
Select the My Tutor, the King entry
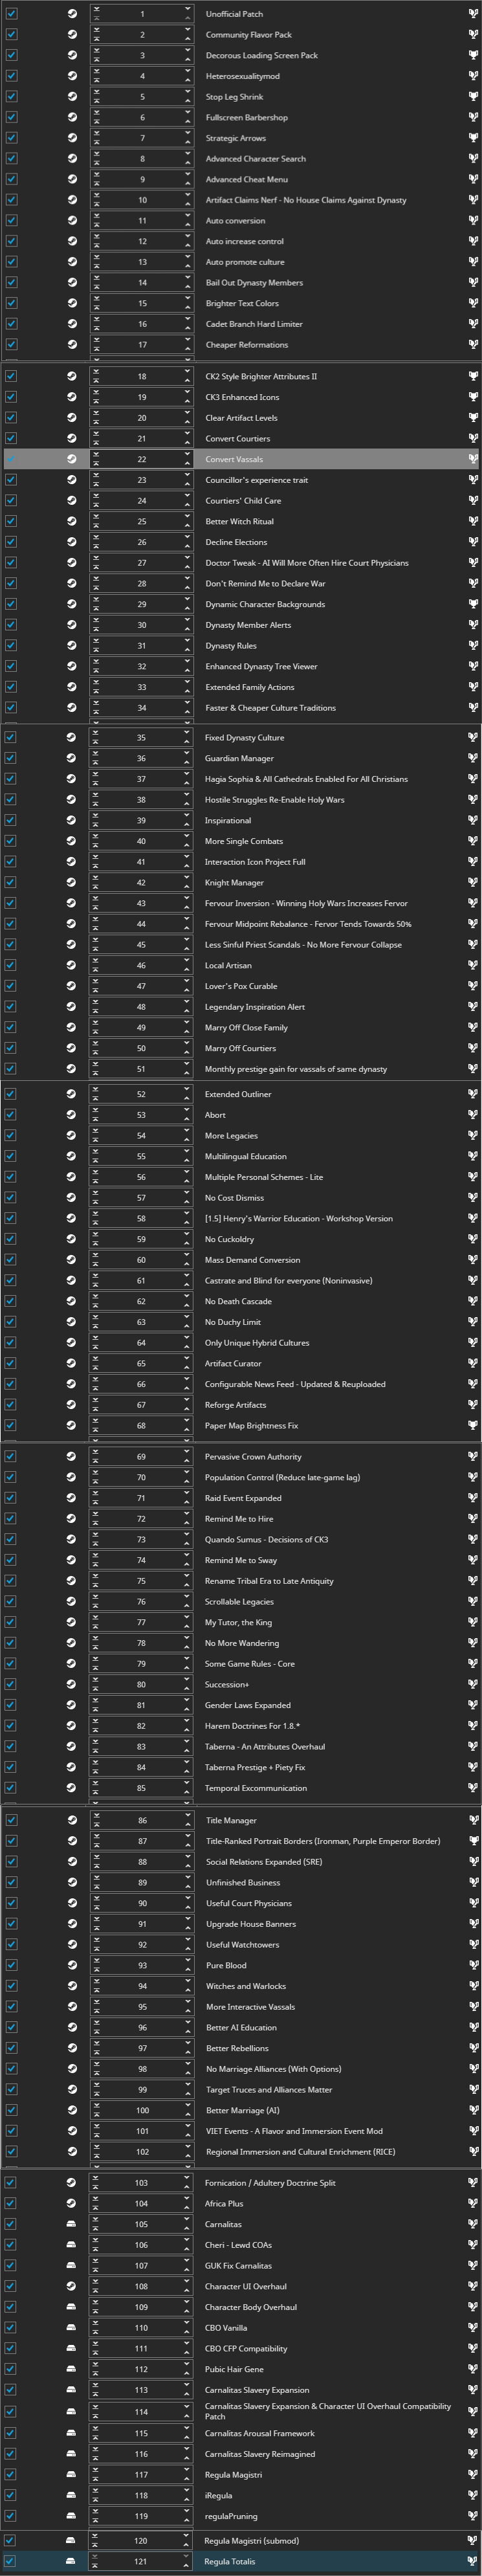(241, 1622)
